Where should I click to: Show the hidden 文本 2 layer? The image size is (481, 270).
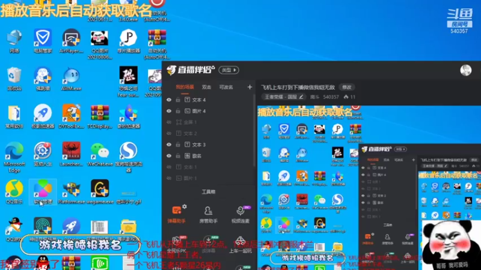click(x=169, y=133)
